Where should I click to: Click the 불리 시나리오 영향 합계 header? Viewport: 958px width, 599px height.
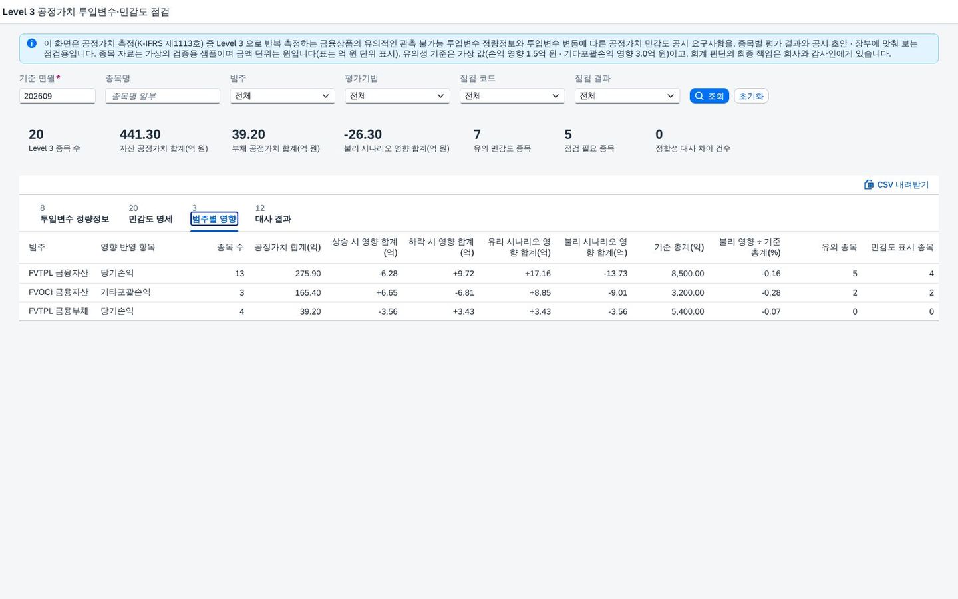tap(595, 247)
